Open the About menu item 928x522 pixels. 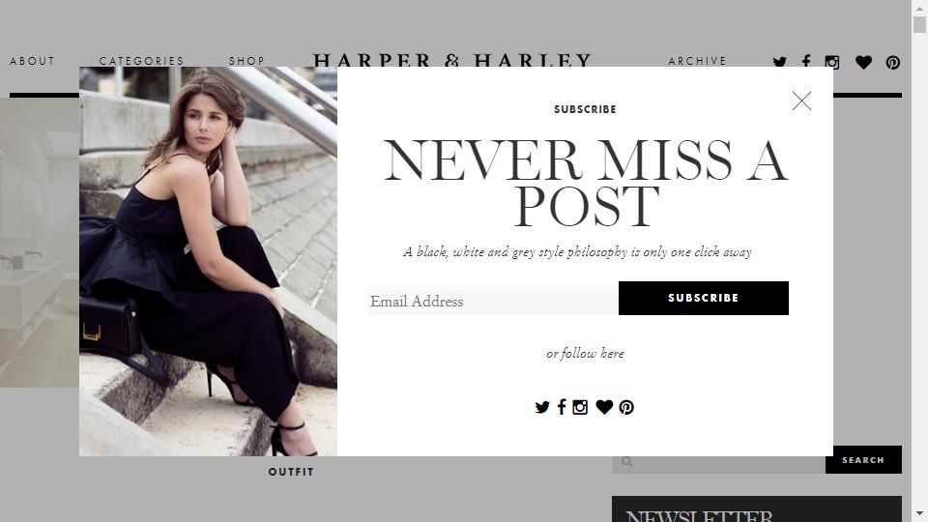32,61
